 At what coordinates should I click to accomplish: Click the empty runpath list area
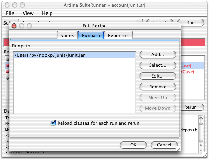coord(75,86)
